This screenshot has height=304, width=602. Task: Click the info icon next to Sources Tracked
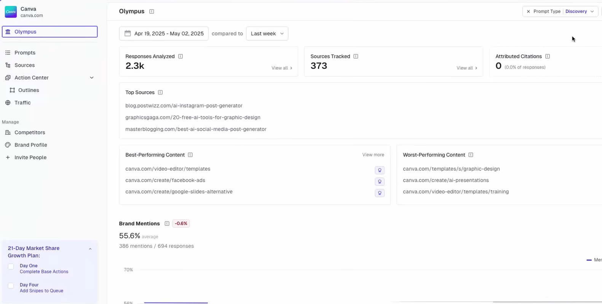tap(356, 56)
